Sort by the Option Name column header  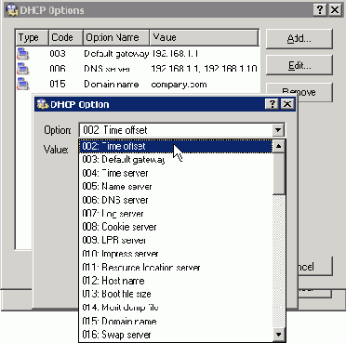coord(116,38)
